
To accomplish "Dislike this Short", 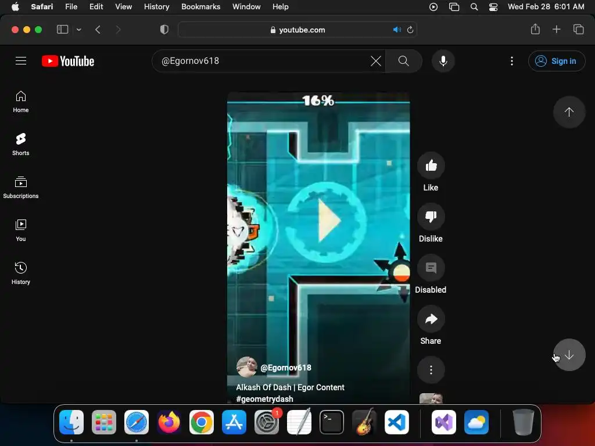I will coord(431,217).
